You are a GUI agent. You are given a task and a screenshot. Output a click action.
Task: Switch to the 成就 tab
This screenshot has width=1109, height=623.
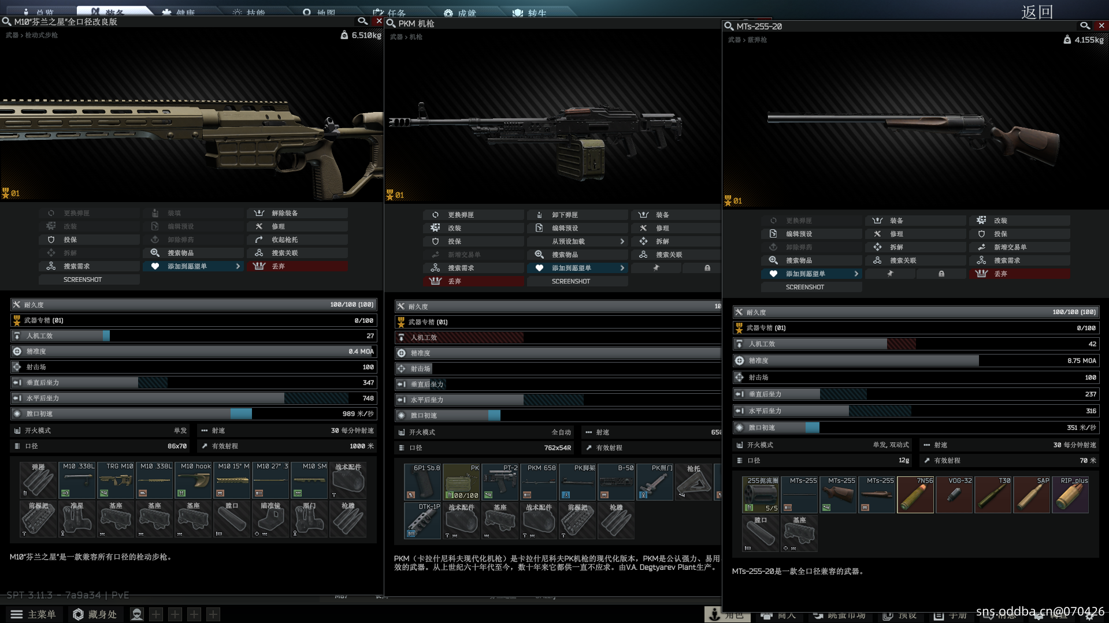point(461,12)
